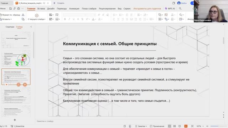Click the Increase indent icon
This screenshot has height=128, width=228.
point(131,15)
